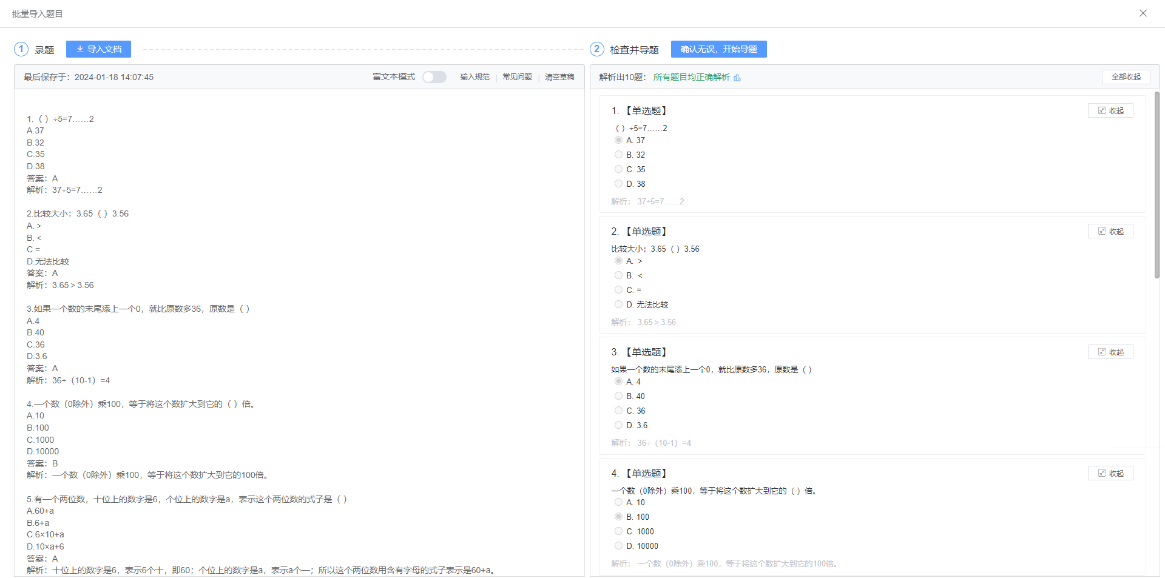Viewport: 1165px width, 578px height.
Task: Collapse question 4 using 收起 button
Action: tap(1110, 473)
